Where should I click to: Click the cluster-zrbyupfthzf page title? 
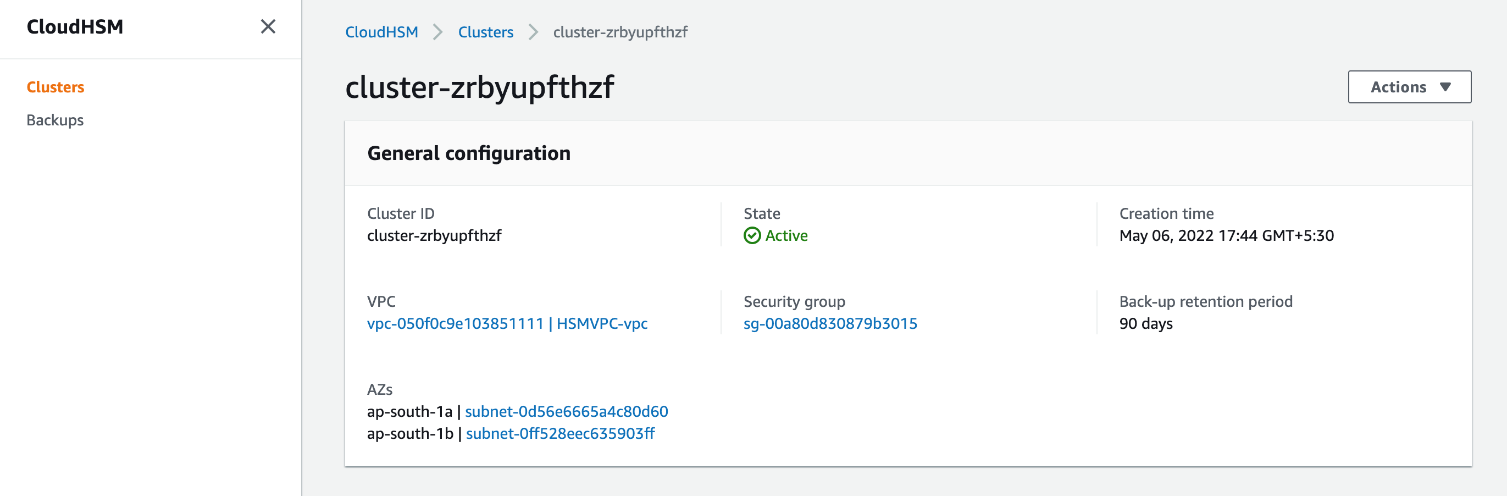pyautogui.click(x=480, y=87)
